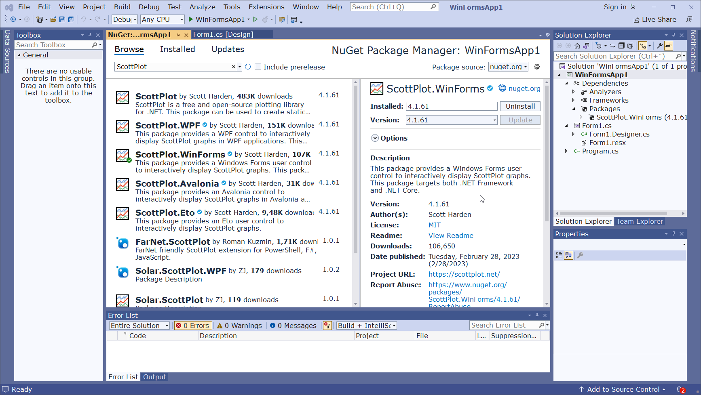Click Start Without Debugging outline play icon
This screenshot has width=701, height=395.
point(255,19)
